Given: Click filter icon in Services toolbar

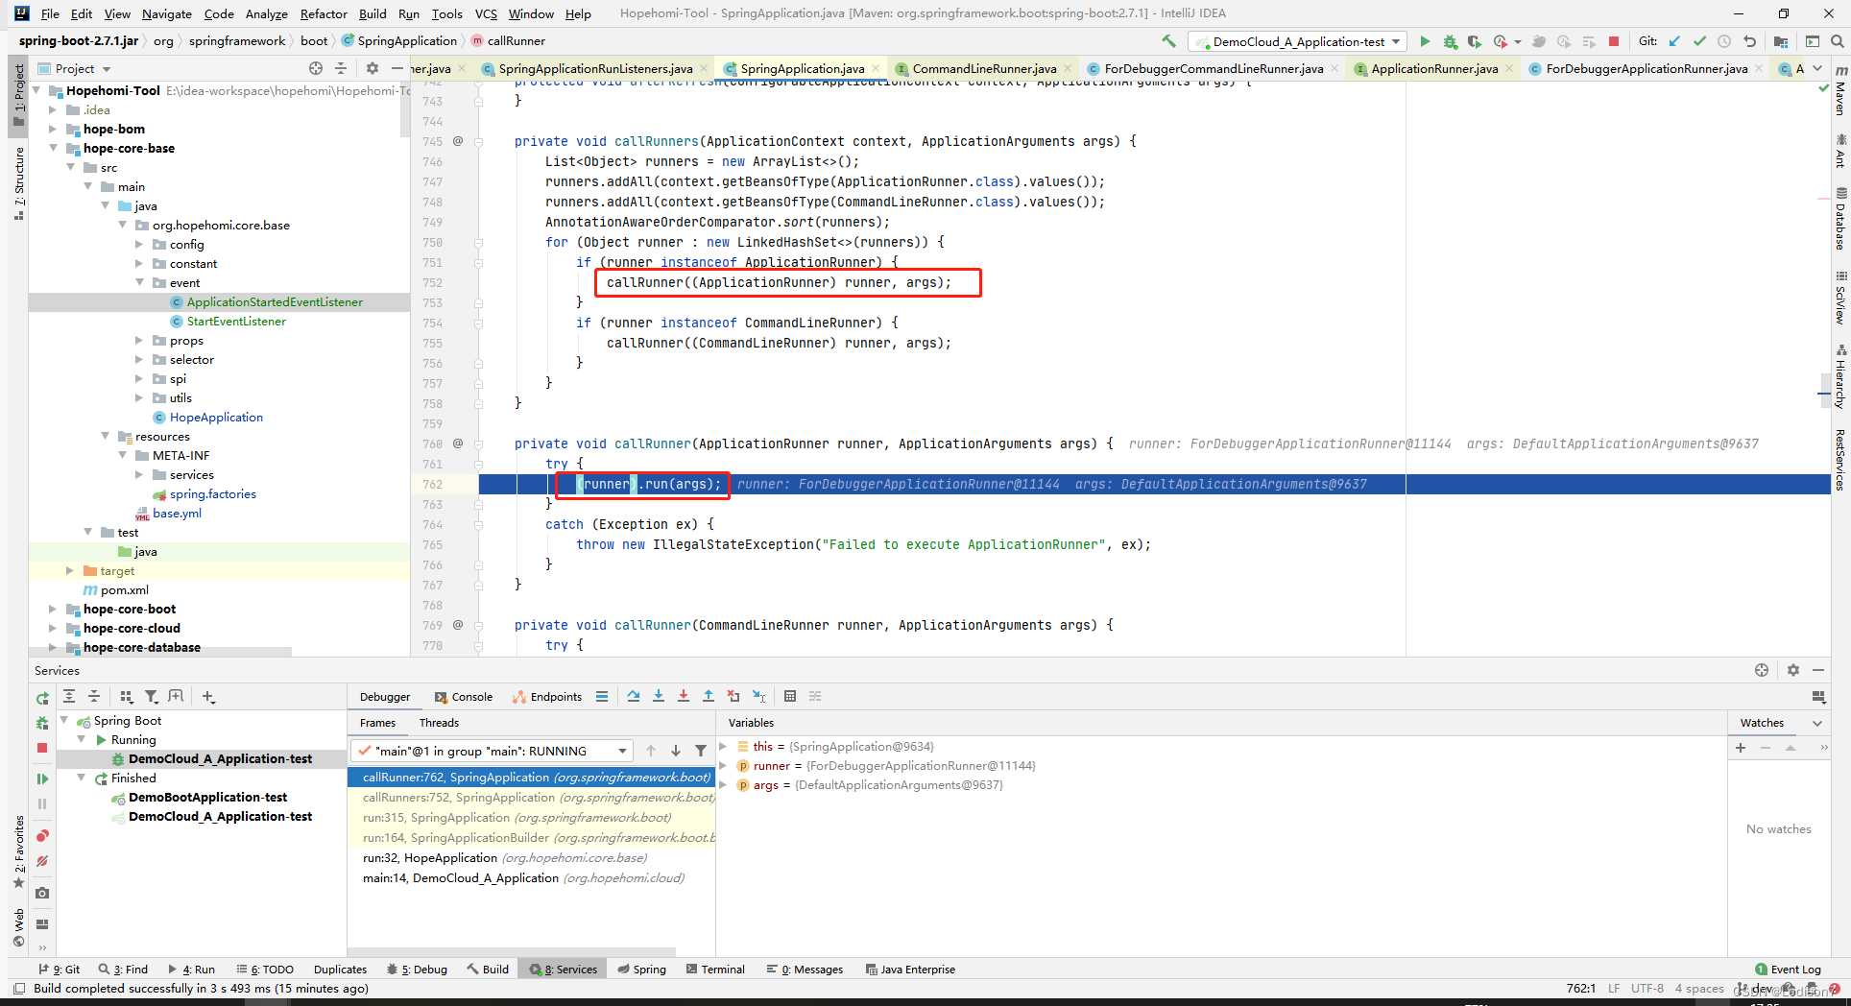Looking at the screenshot, I should 152,696.
